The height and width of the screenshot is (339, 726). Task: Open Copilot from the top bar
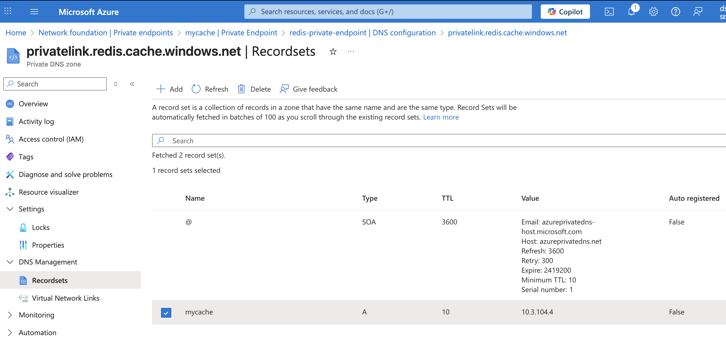click(x=565, y=12)
